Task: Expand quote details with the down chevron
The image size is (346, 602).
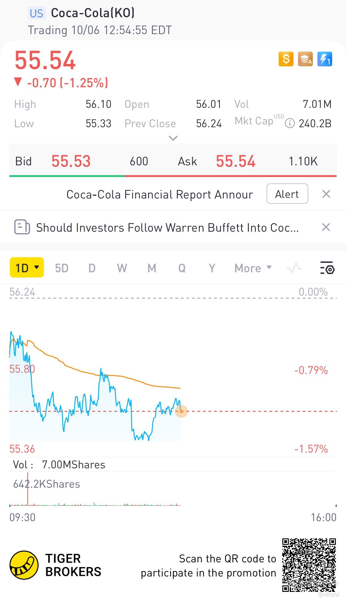Action: (173, 138)
